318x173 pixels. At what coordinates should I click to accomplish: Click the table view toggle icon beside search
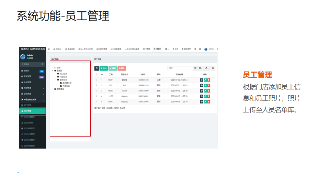coord(195,68)
